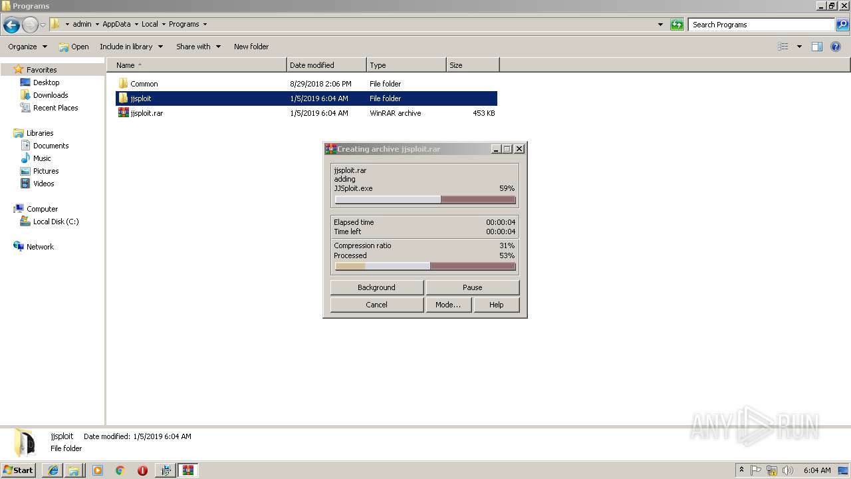Launch Windows Media Player from taskbar
The width and height of the screenshot is (851, 479).
98,470
